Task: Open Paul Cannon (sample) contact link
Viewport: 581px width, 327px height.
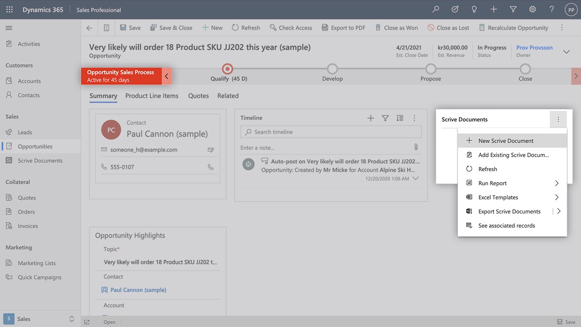Action: (138, 290)
